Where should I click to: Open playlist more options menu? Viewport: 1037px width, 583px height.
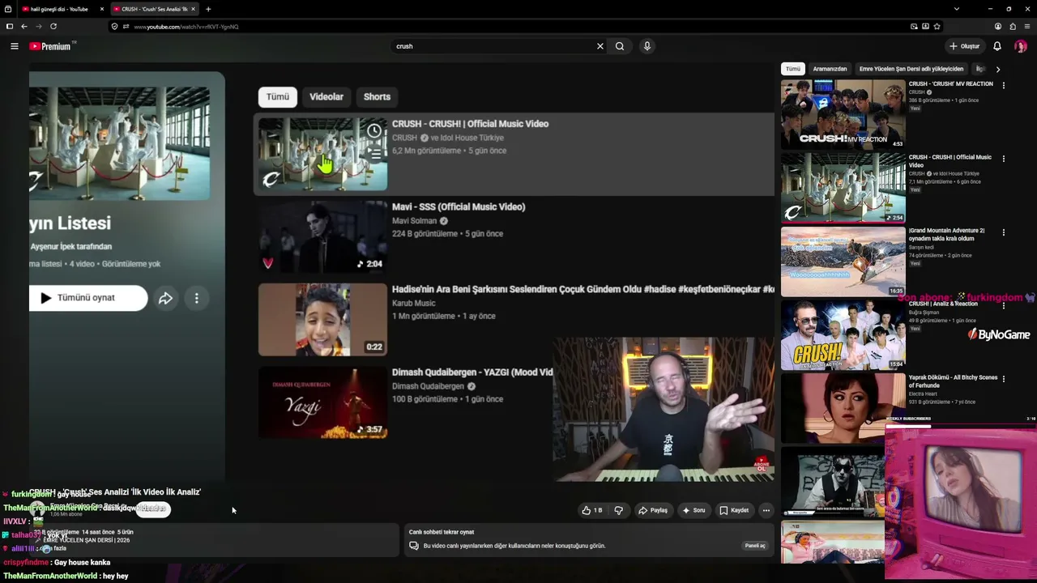pyautogui.click(x=196, y=298)
